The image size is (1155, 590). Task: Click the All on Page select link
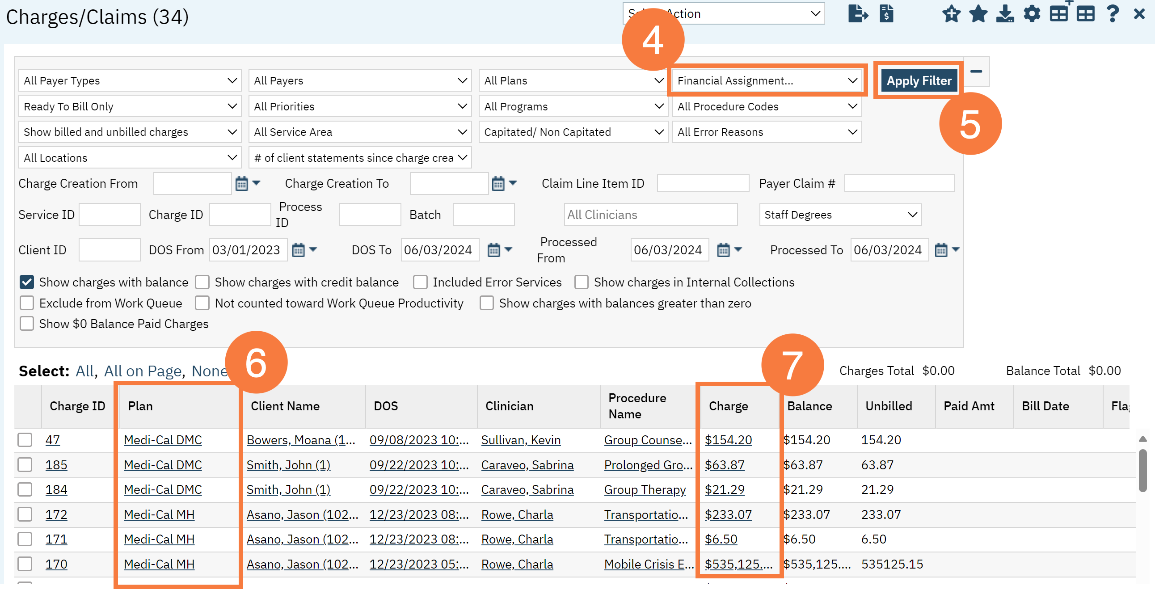[143, 371]
